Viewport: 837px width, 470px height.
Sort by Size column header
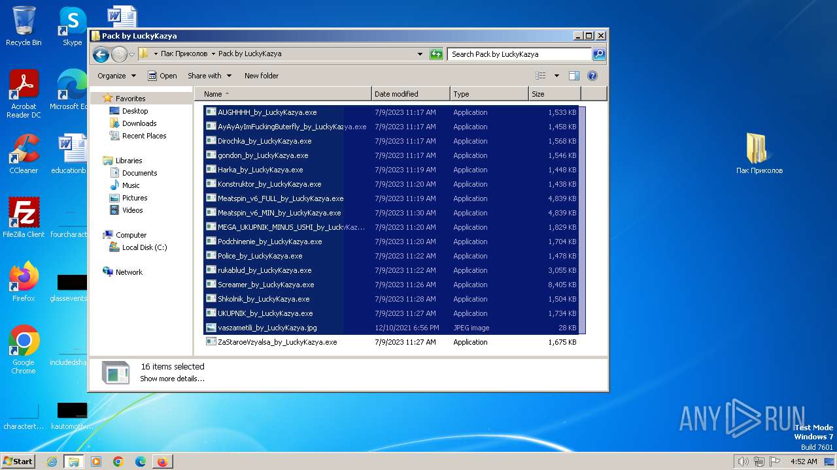pos(555,94)
